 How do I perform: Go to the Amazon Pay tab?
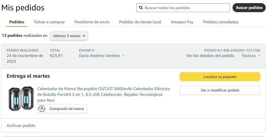click(182, 22)
